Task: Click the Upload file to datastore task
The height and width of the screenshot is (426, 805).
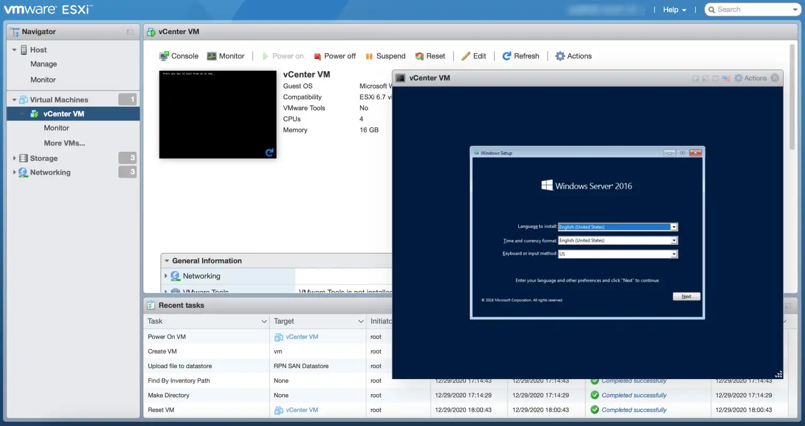Action: (180, 366)
